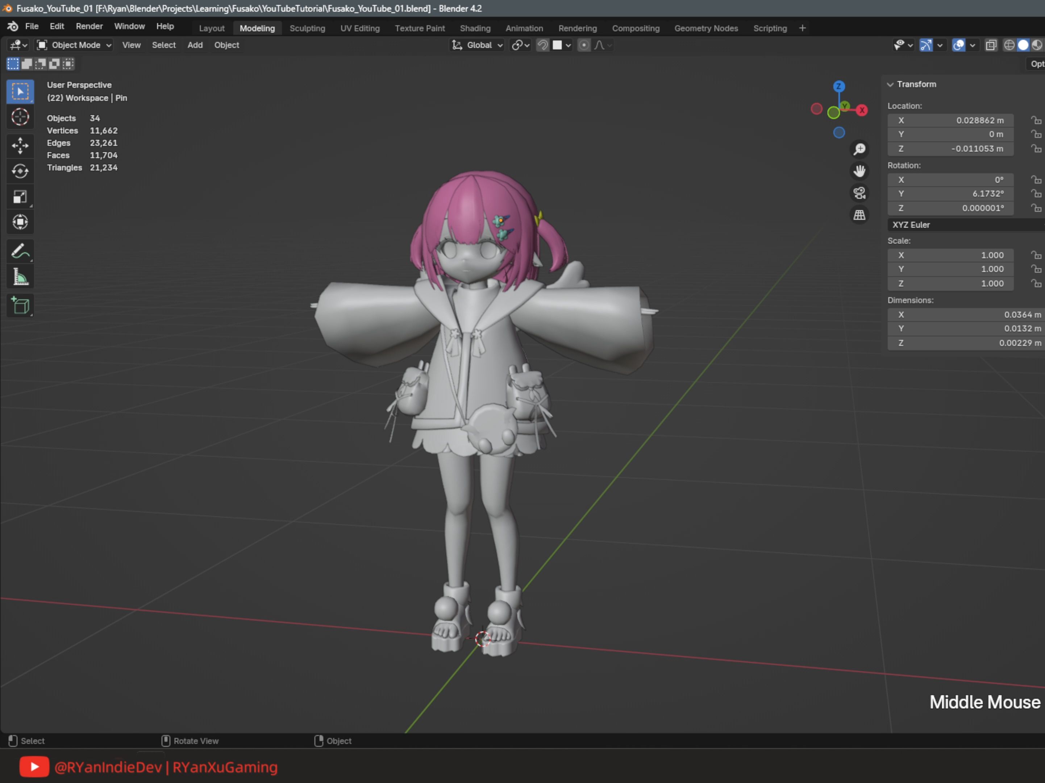The height and width of the screenshot is (783, 1045).
Task: Select the Scale tool
Action: pyautogui.click(x=20, y=196)
